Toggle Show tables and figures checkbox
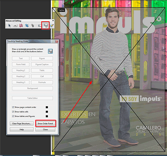The image size is (167, 156). point(13,116)
